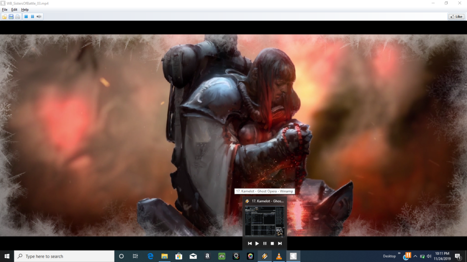Click the Like button
The image size is (467, 262).
pos(456,17)
